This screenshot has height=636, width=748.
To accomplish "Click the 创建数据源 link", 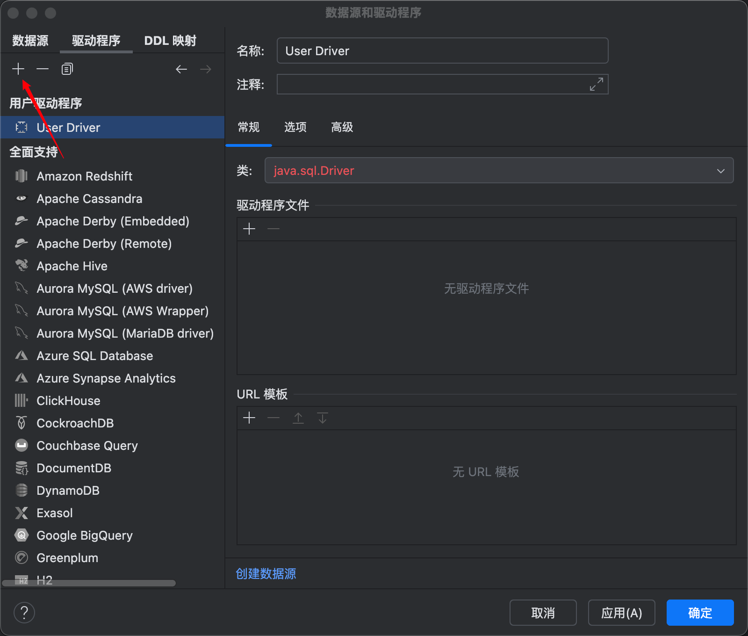I will [266, 574].
